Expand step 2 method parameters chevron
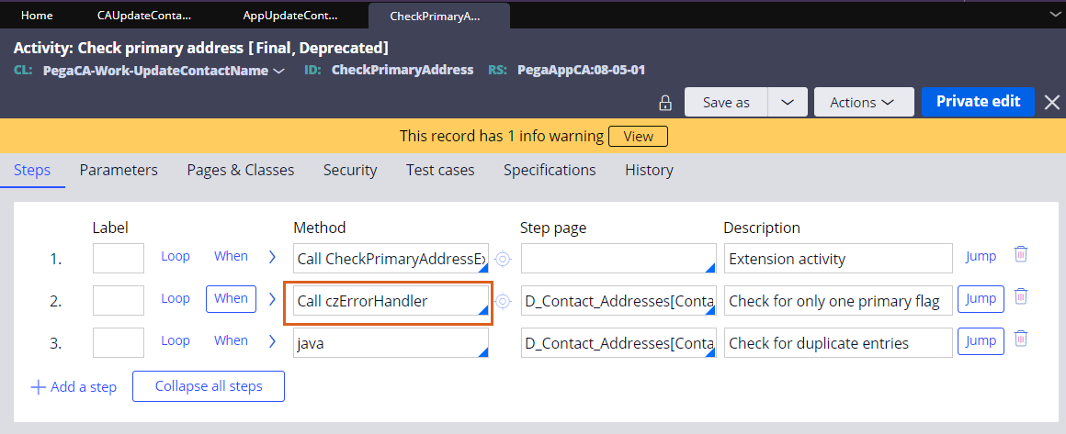1066x434 pixels. [272, 299]
